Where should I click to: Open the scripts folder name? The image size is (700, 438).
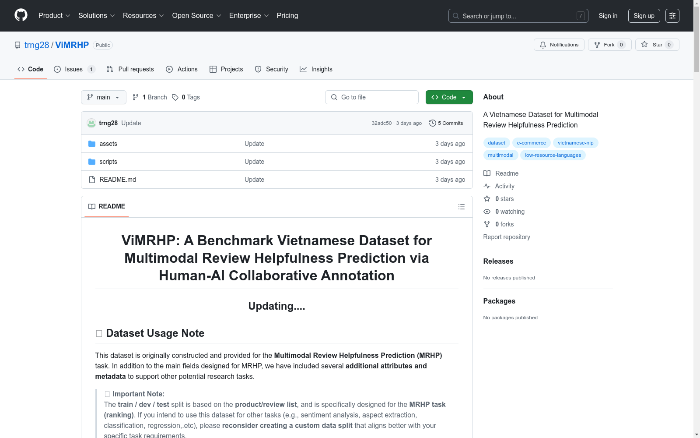[x=108, y=162]
